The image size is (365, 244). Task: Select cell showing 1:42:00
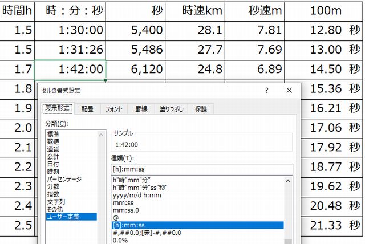tap(70, 70)
